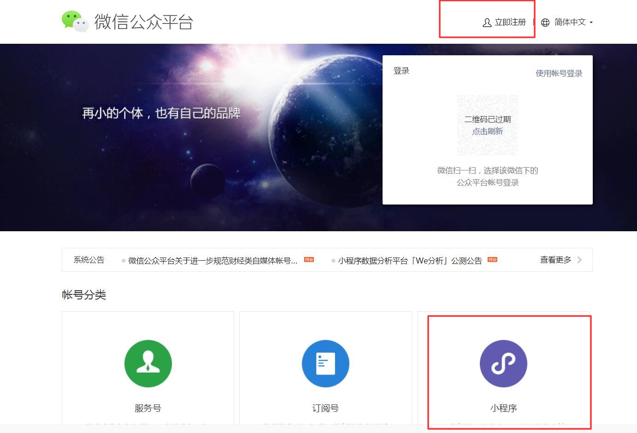Click the user icon beside 立即注册

pyautogui.click(x=487, y=23)
